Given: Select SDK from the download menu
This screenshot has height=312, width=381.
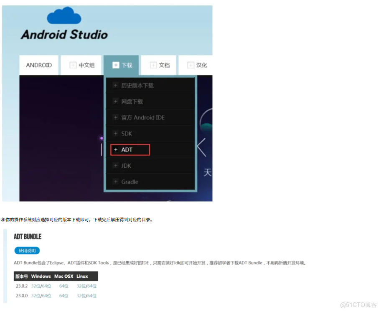Looking at the screenshot, I should 150,133.
